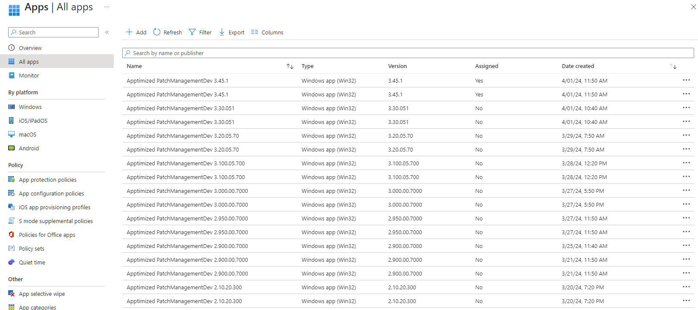Open iOS app provisioning profiles
Viewport: 698px width, 310px height.
[x=54, y=207]
